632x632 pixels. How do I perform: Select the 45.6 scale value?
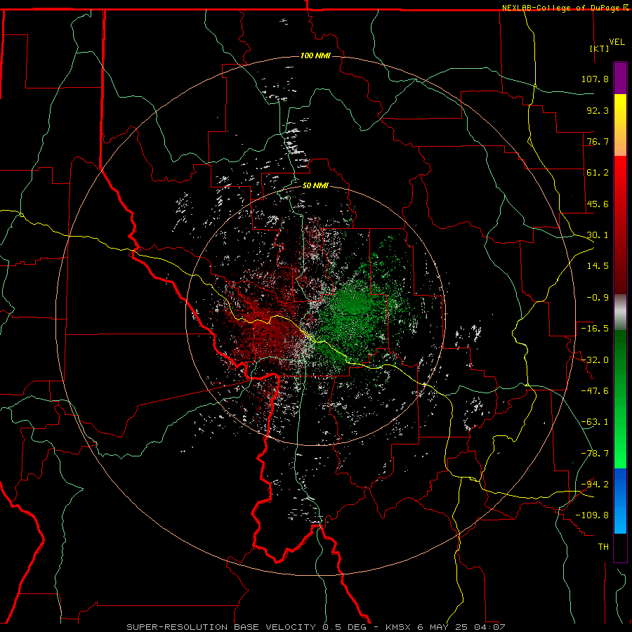pyautogui.click(x=598, y=204)
